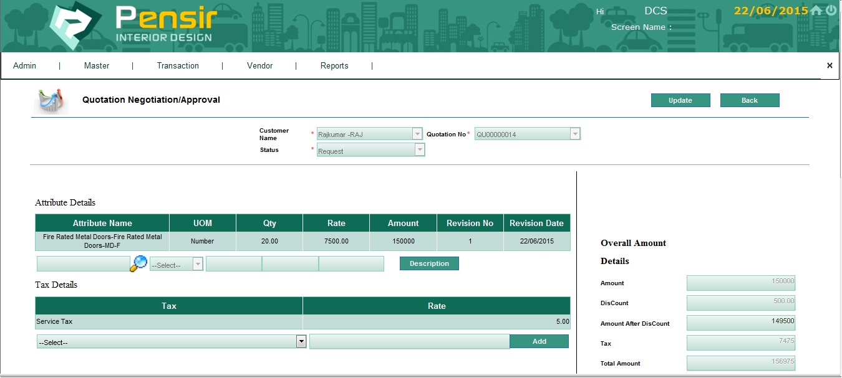842x378 pixels.
Task: Click the magnifier search icon for attribute
Action: (138, 263)
